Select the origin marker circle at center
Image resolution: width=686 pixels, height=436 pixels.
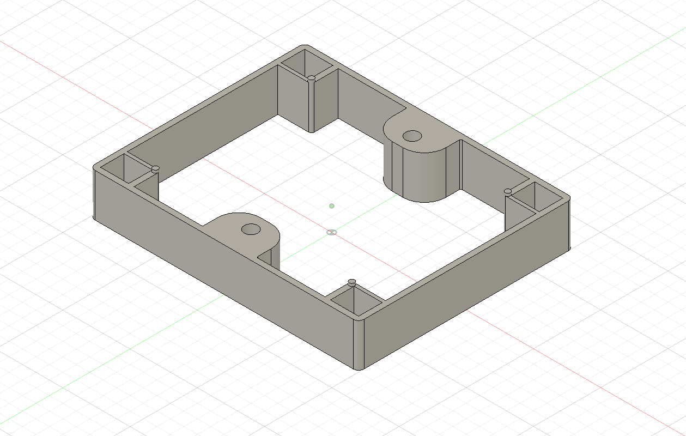coord(331,232)
